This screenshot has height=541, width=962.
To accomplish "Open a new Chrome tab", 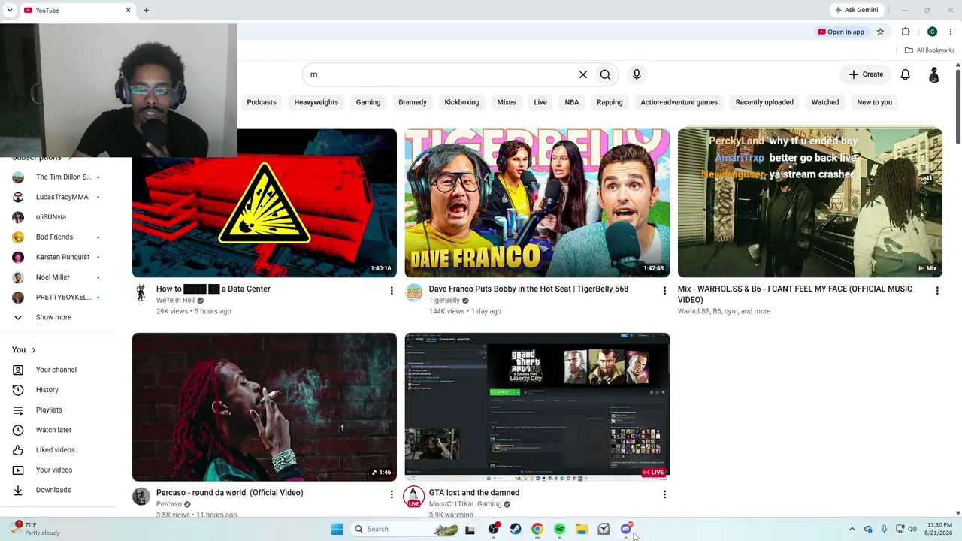I will pyautogui.click(x=146, y=10).
